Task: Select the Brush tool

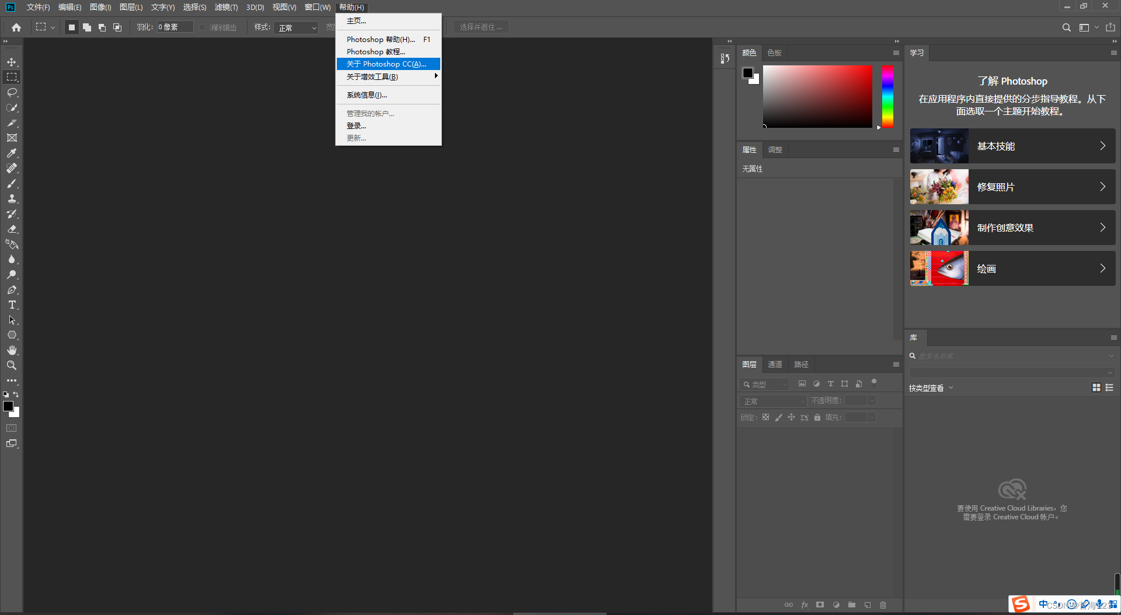Action: point(12,183)
